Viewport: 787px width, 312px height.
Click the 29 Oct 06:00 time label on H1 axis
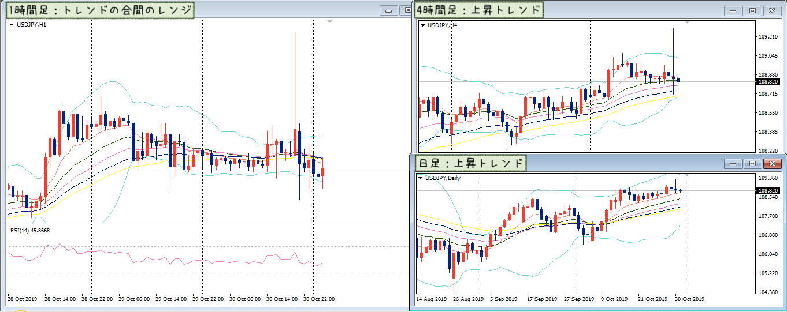[134, 299]
